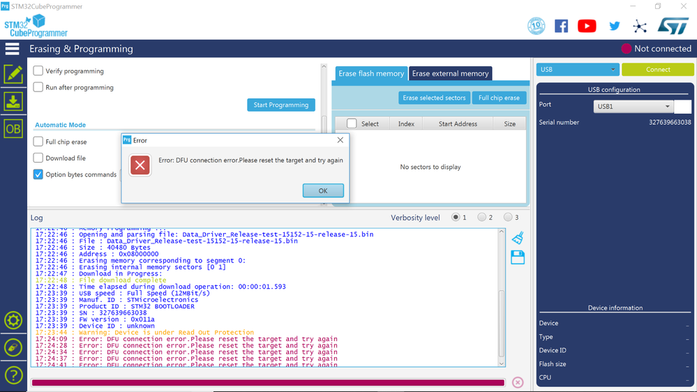Close the Error dialog with X

(340, 140)
